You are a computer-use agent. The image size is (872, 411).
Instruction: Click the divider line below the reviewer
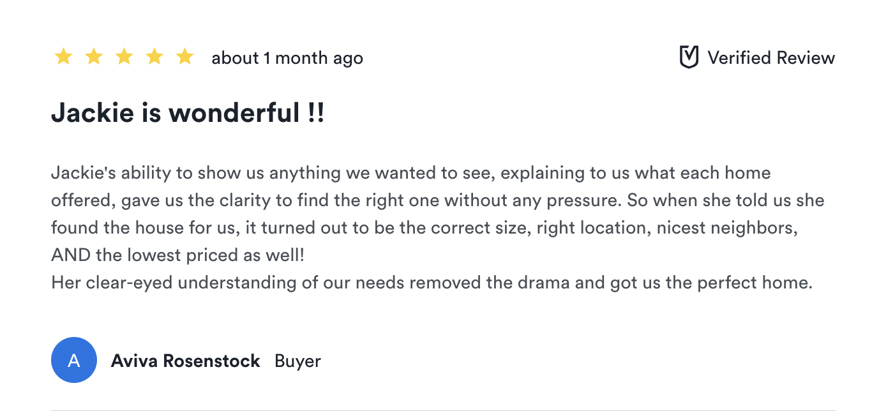[x=443, y=409]
